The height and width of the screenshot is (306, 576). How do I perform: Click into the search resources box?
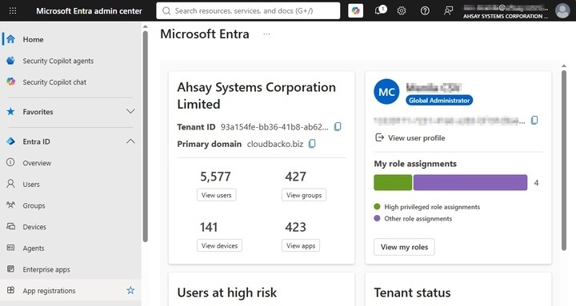click(248, 10)
